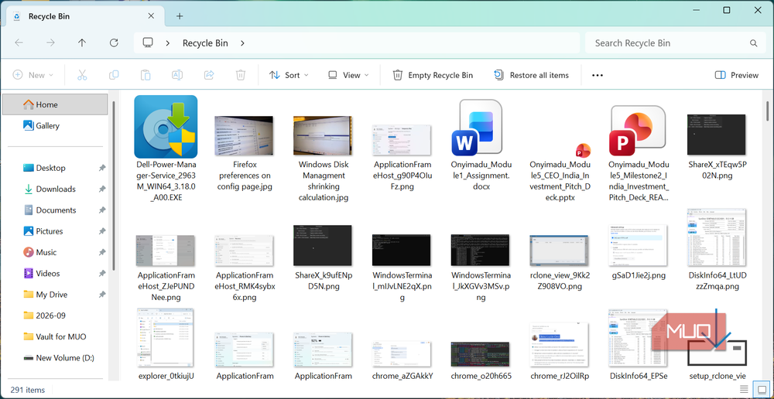Viewport: 774px width, 399px height.
Task: Click Restore all items button
Action: coord(531,75)
